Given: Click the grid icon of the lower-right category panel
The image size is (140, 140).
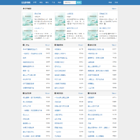Looking at the screenshot, I should [x=89, y=93].
